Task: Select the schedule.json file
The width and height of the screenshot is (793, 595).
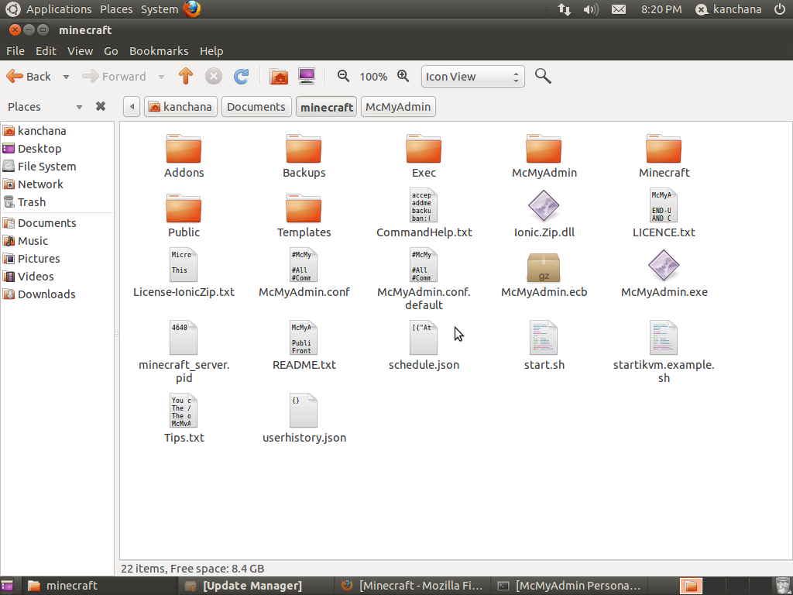Action: 424,346
